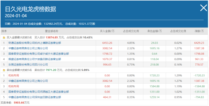
Task: Open 东莞证券股份有限公司四川分公司
Action: (x=28, y=65)
